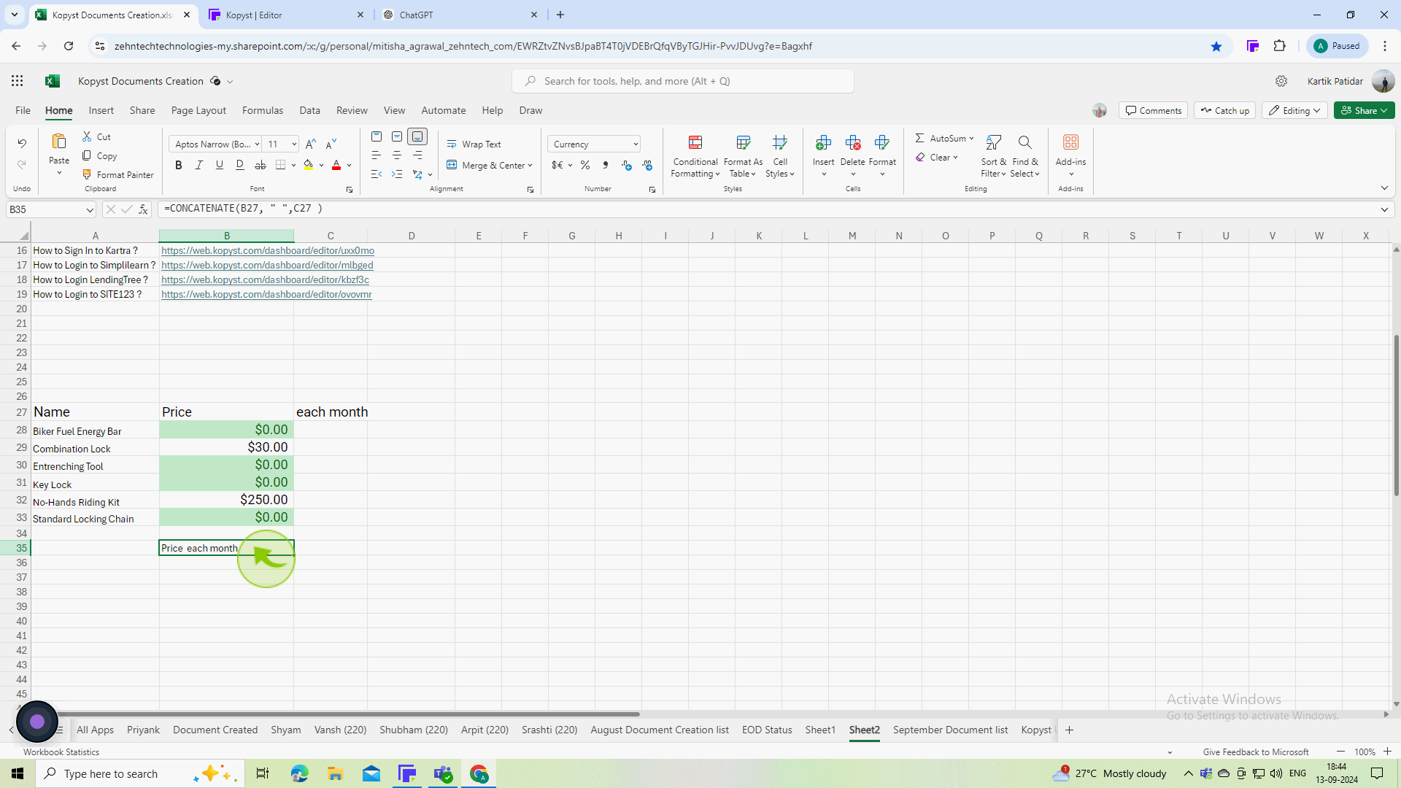This screenshot has height=788, width=1401.
Task: Center text horizontally in cell
Action: 397,155
